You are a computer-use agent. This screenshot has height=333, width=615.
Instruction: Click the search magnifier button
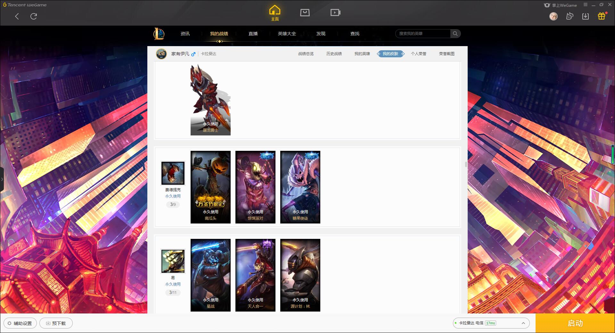[x=455, y=34]
